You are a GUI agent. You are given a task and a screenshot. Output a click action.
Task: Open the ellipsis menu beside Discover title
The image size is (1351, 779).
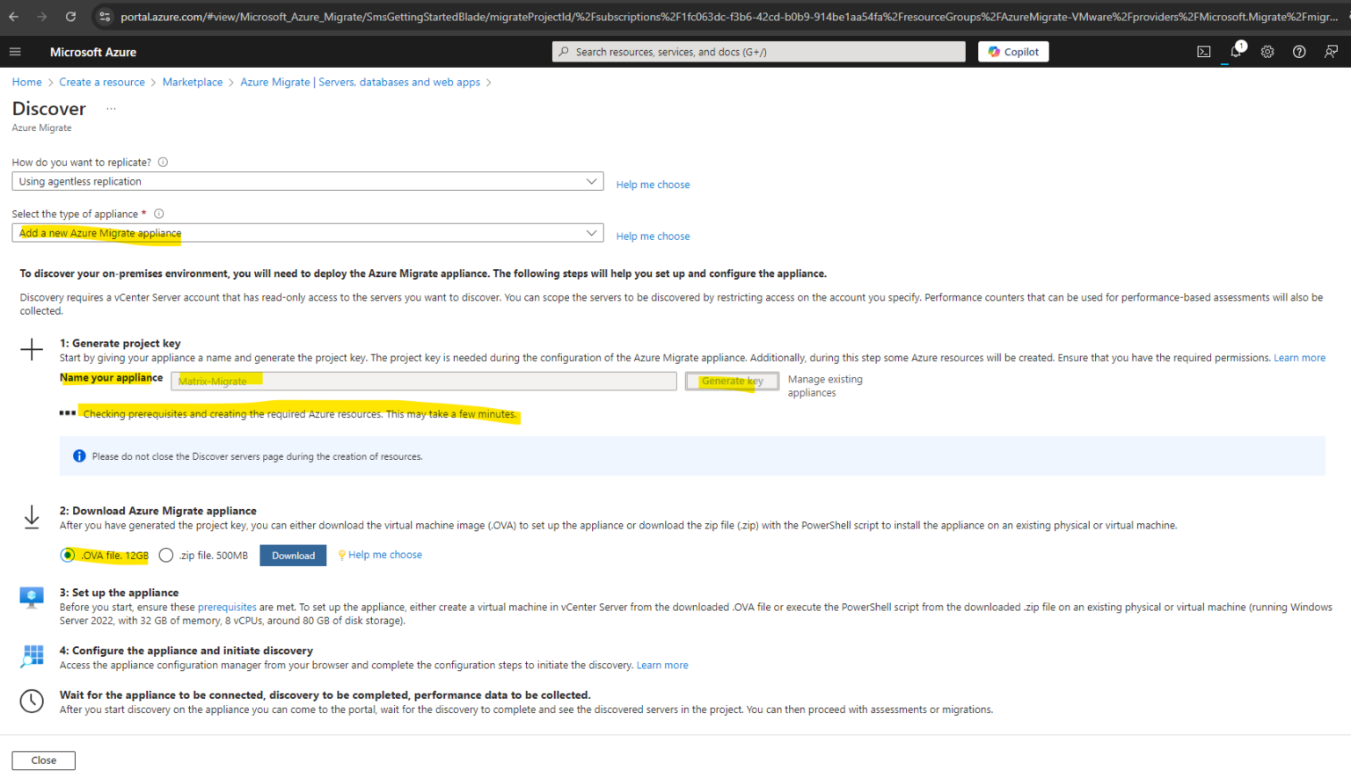click(x=111, y=109)
